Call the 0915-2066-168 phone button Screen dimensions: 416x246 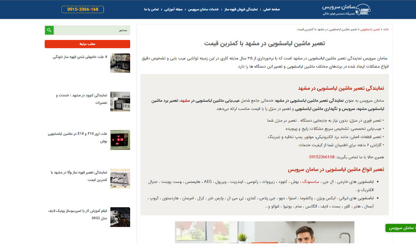(x=83, y=9)
